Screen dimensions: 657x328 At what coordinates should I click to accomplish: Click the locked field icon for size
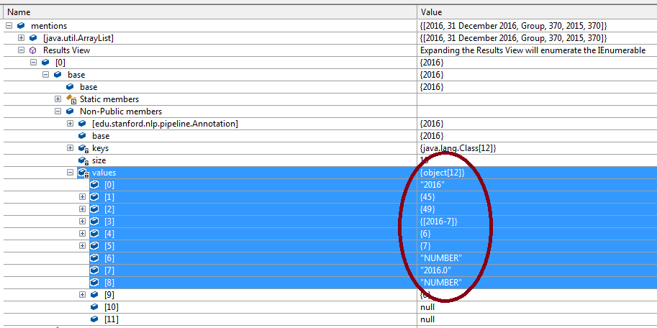(83, 160)
